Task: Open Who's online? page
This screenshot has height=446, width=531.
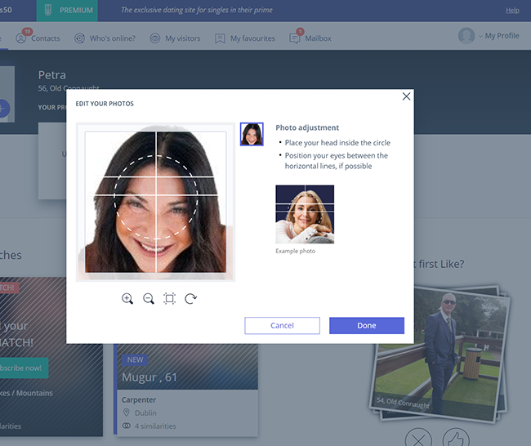Action: coord(113,38)
